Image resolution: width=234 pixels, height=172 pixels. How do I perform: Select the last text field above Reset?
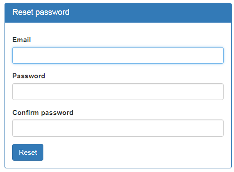click(118, 128)
